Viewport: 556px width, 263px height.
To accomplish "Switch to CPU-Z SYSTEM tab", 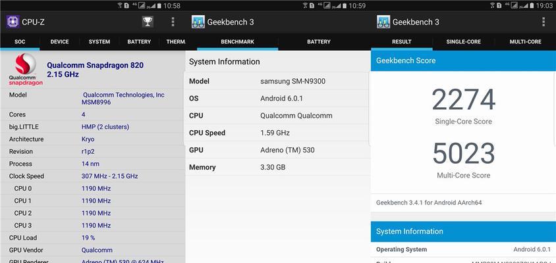I will tap(99, 42).
